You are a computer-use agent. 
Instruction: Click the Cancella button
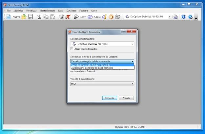click(110, 98)
